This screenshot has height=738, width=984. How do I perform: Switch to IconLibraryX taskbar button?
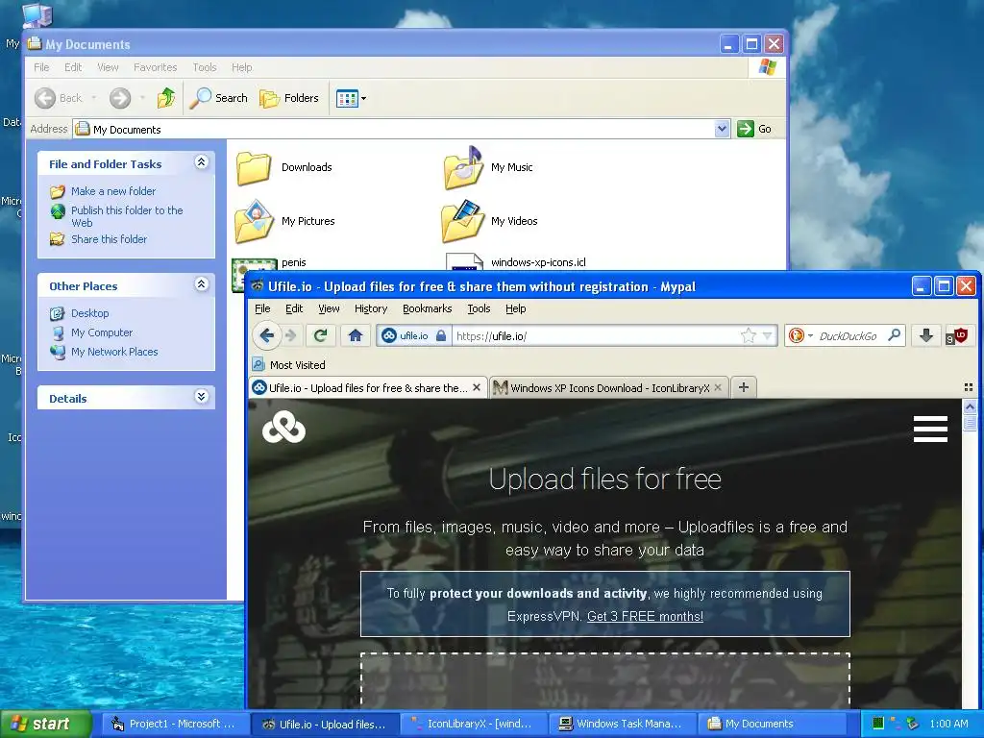tap(472, 724)
